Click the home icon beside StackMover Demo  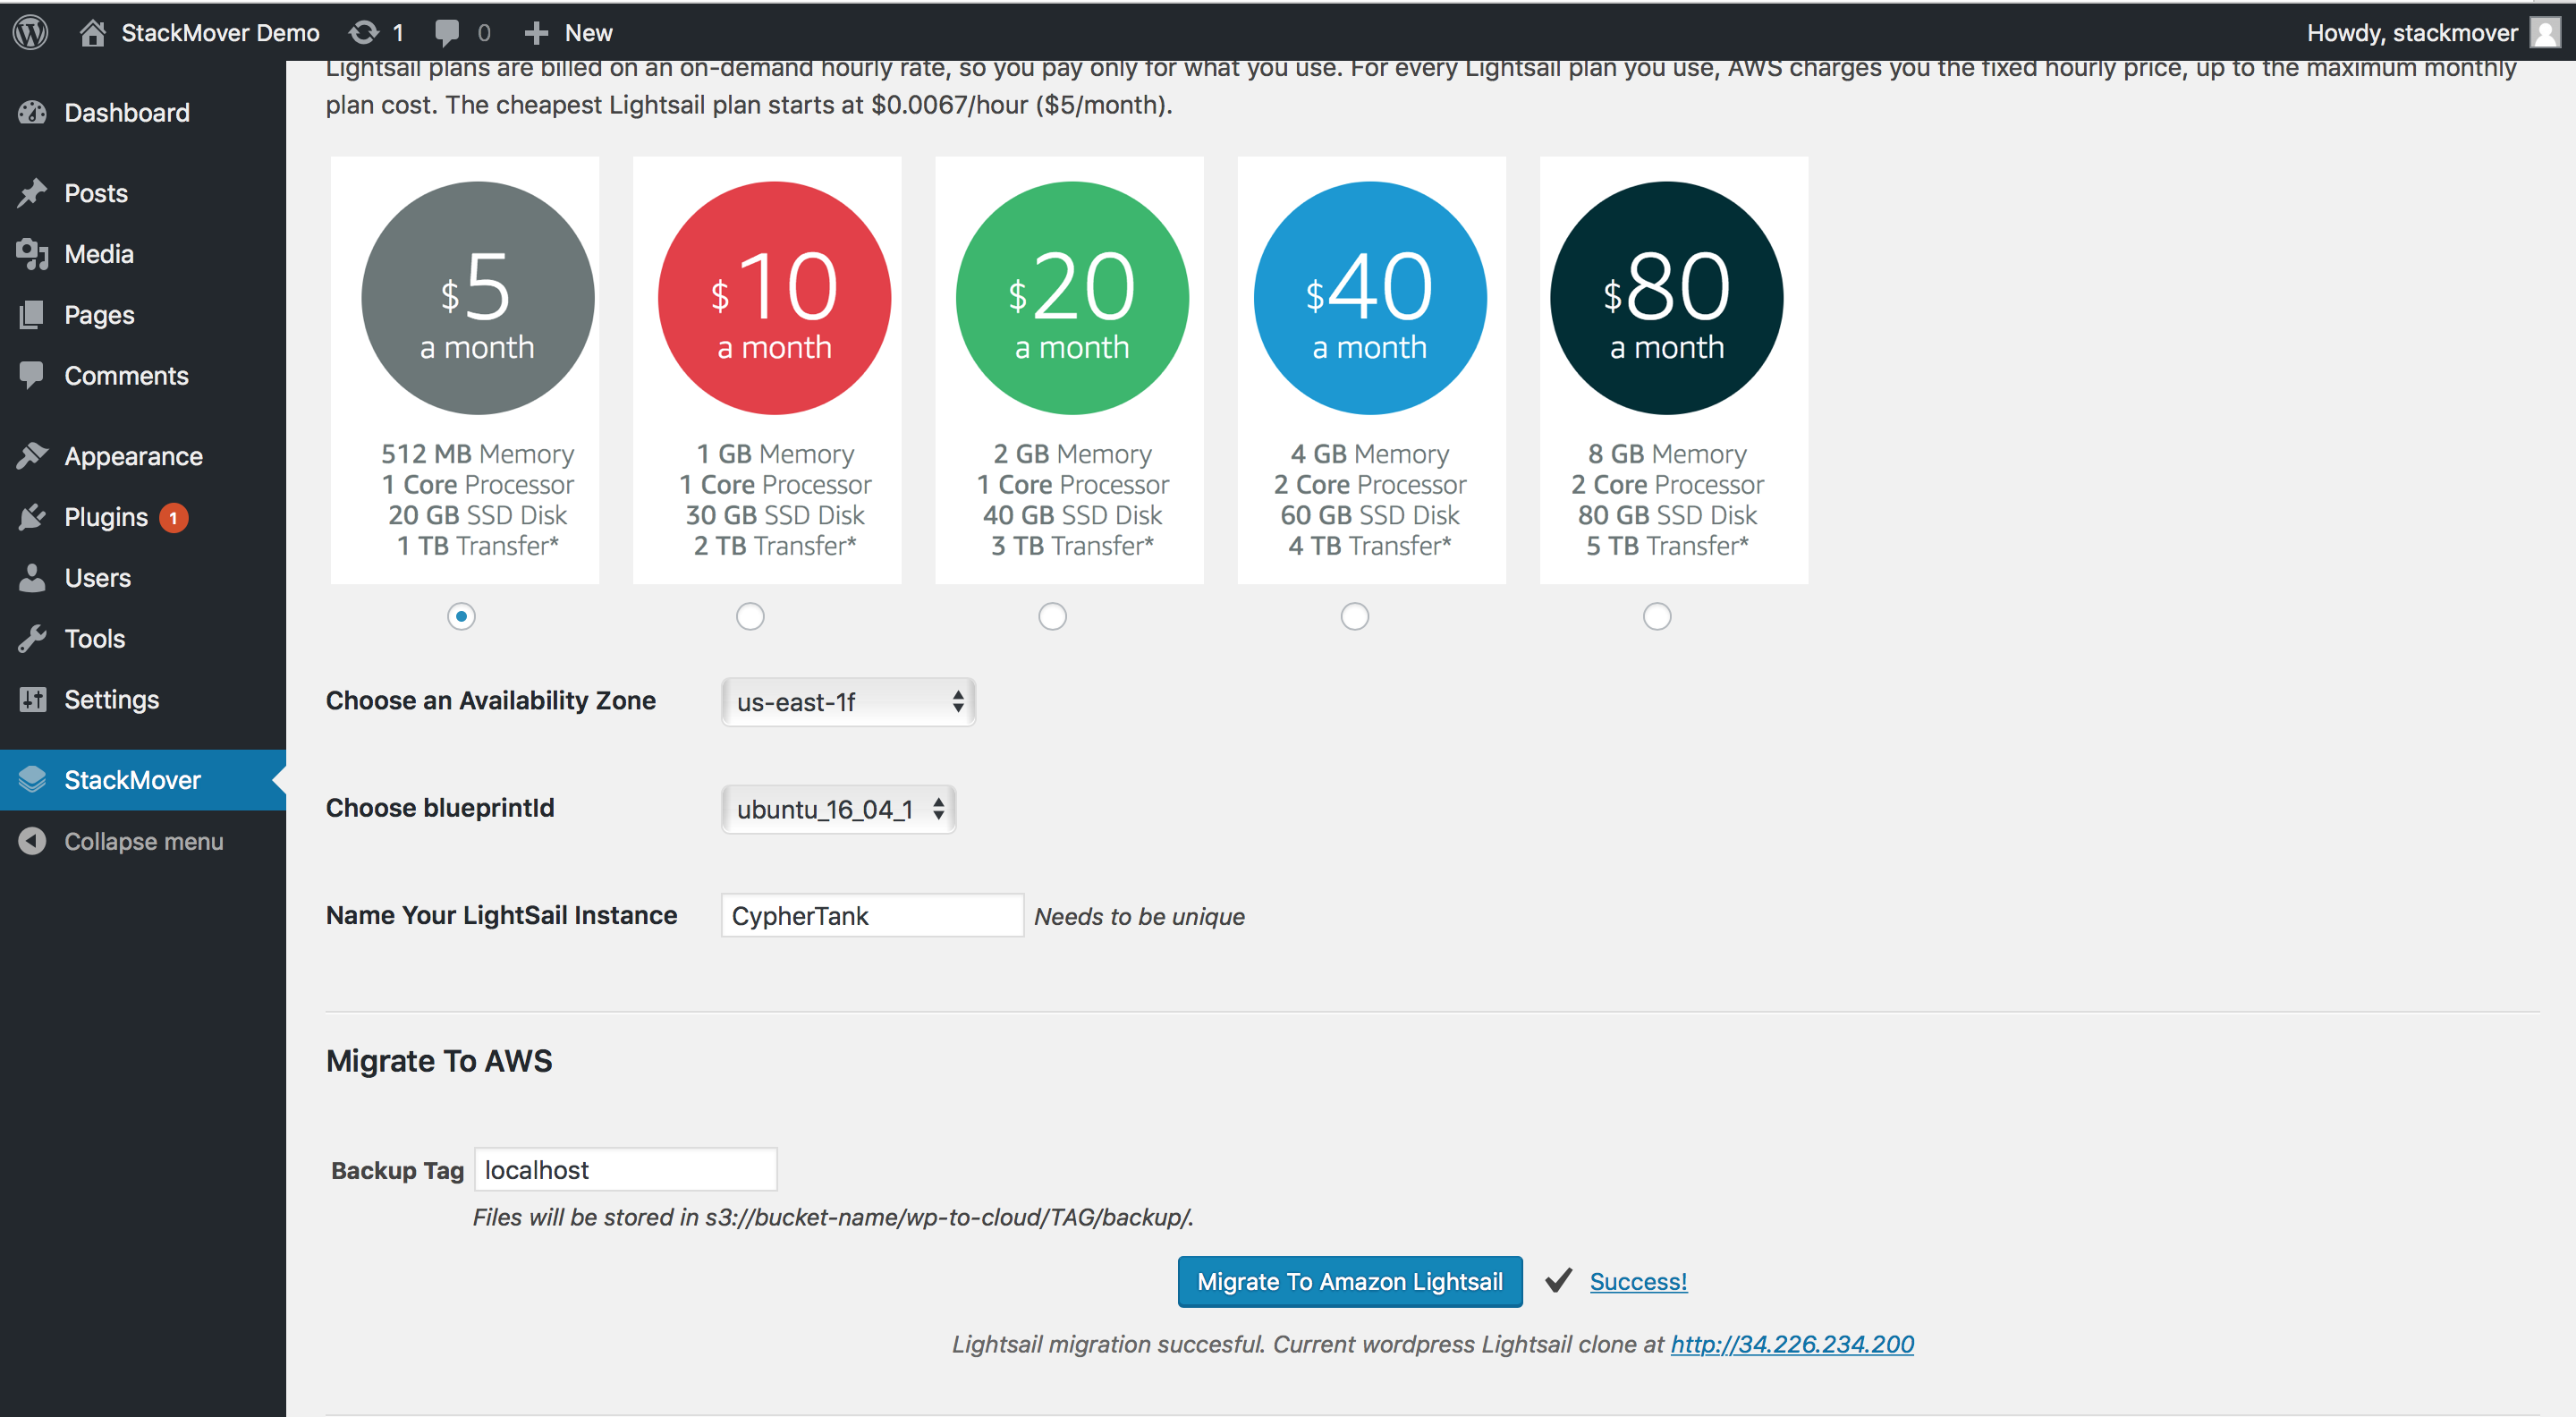[x=93, y=33]
